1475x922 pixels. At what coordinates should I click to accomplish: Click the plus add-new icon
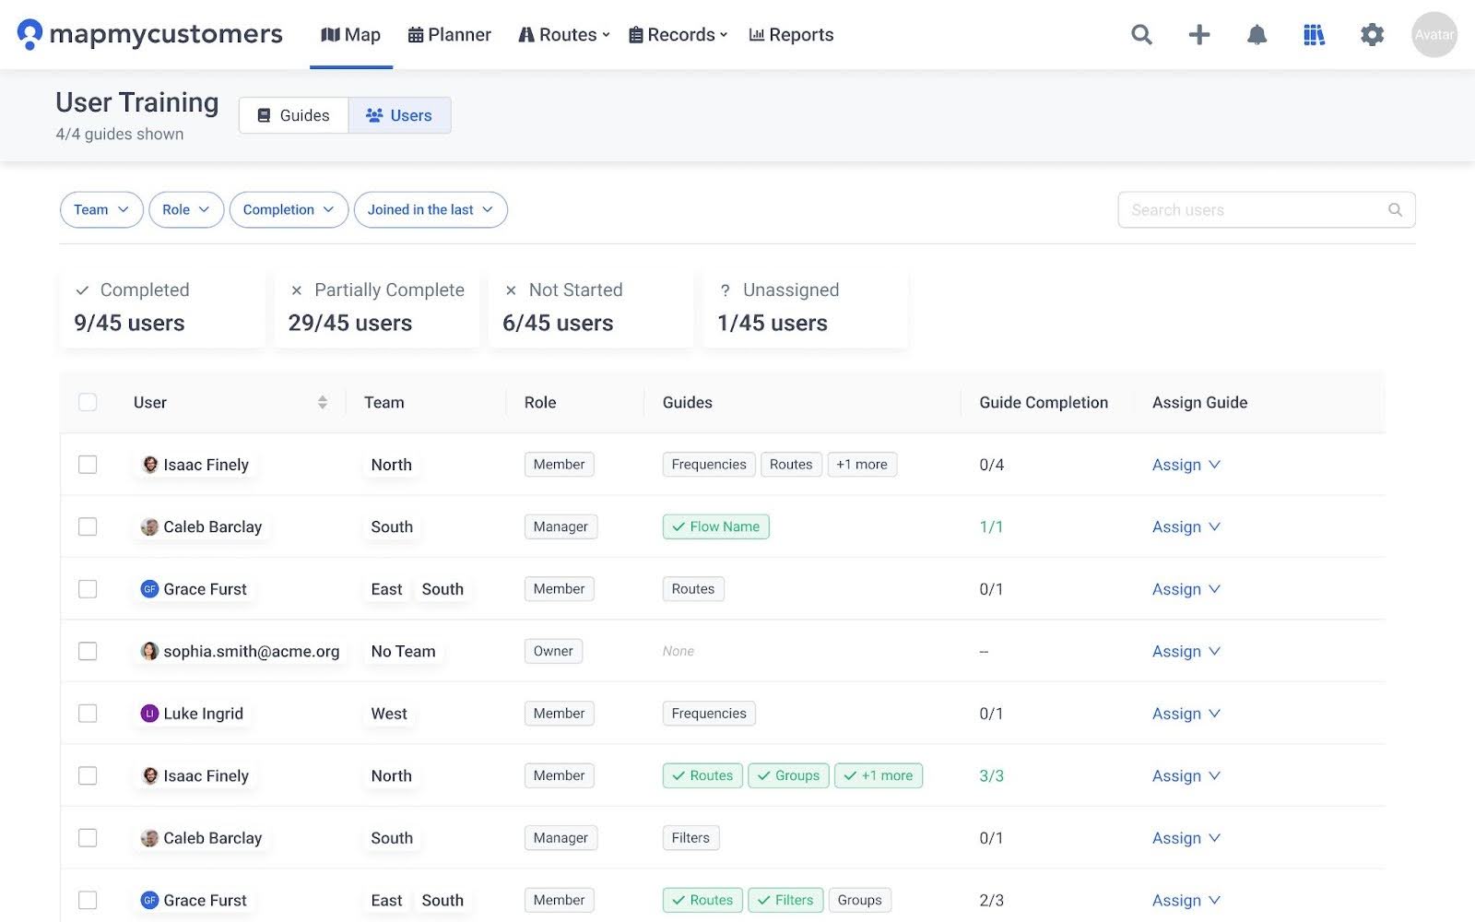pos(1199,35)
